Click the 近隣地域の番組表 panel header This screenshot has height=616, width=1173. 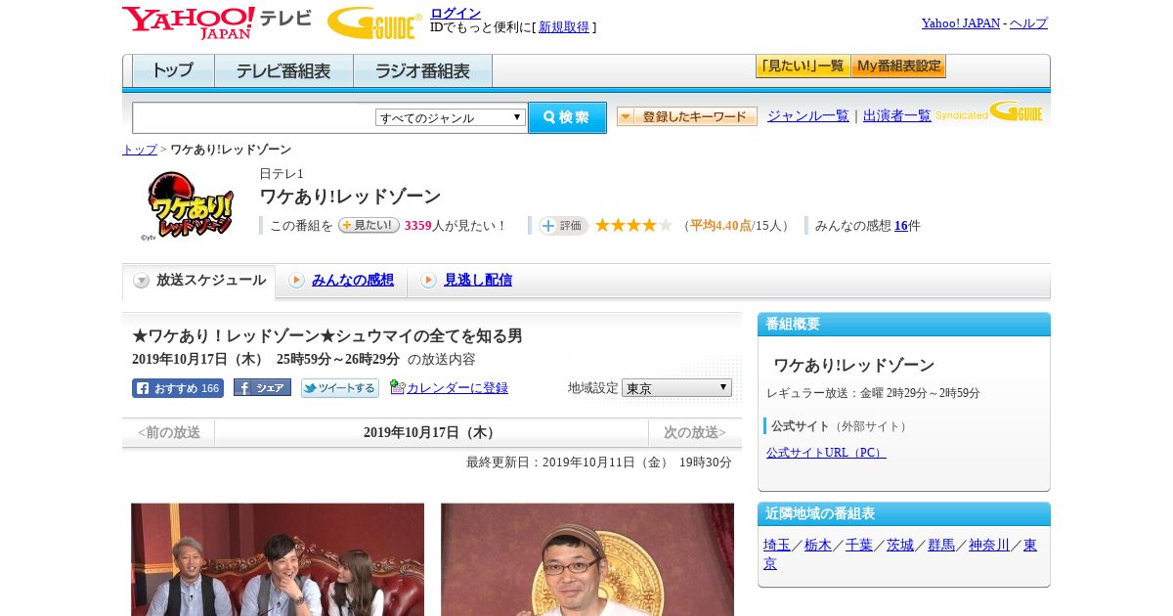point(904,514)
